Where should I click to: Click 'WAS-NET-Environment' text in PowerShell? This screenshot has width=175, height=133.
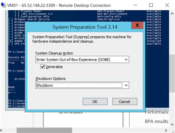[112, 14]
